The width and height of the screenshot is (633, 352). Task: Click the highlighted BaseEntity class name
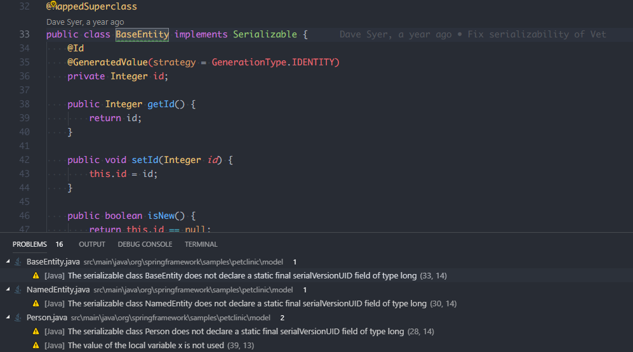(x=142, y=35)
